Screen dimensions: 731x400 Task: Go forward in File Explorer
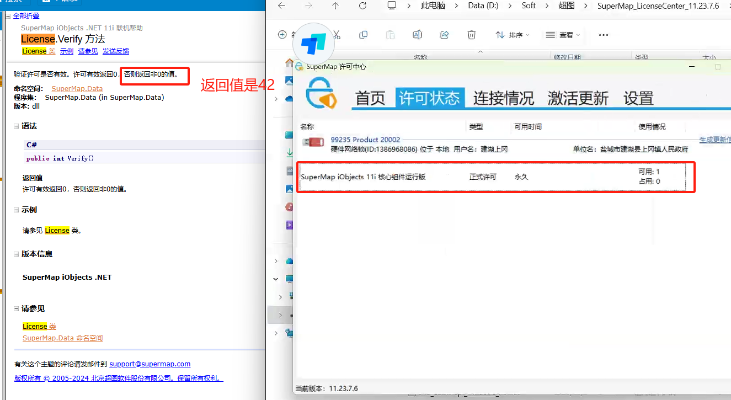(309, 6)
